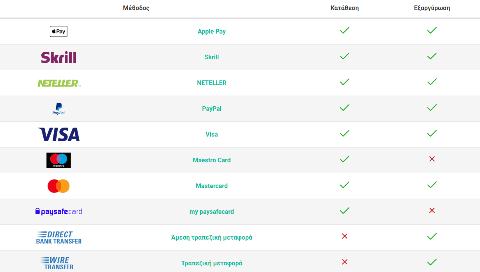
Task: Click the purple Skrill logo
Action: [x=58, y=57]
